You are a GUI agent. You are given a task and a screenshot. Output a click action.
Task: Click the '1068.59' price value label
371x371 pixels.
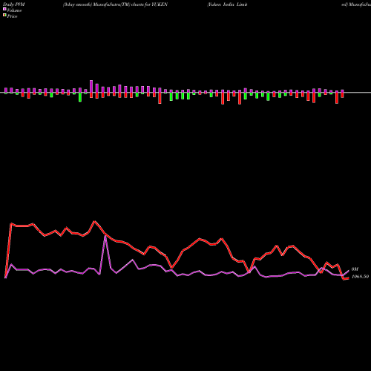pos(360,277)
